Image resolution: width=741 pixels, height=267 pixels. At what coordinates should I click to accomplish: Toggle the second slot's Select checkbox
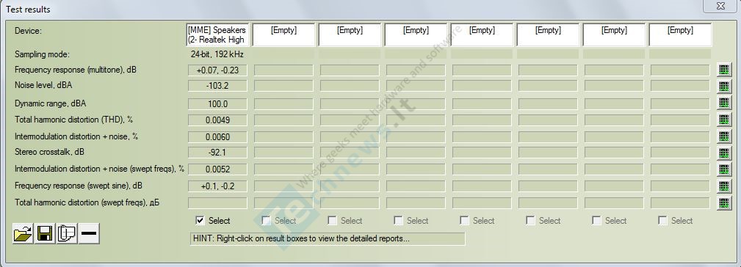coord(267,220)
